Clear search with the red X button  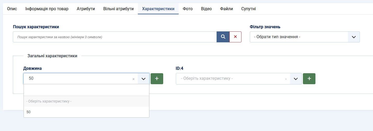[235, 37]
